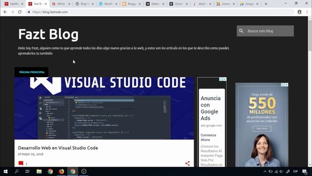Switch to the Ghost tab
The height and width of the screenshot is (176, 312).
tap(178, 4)
